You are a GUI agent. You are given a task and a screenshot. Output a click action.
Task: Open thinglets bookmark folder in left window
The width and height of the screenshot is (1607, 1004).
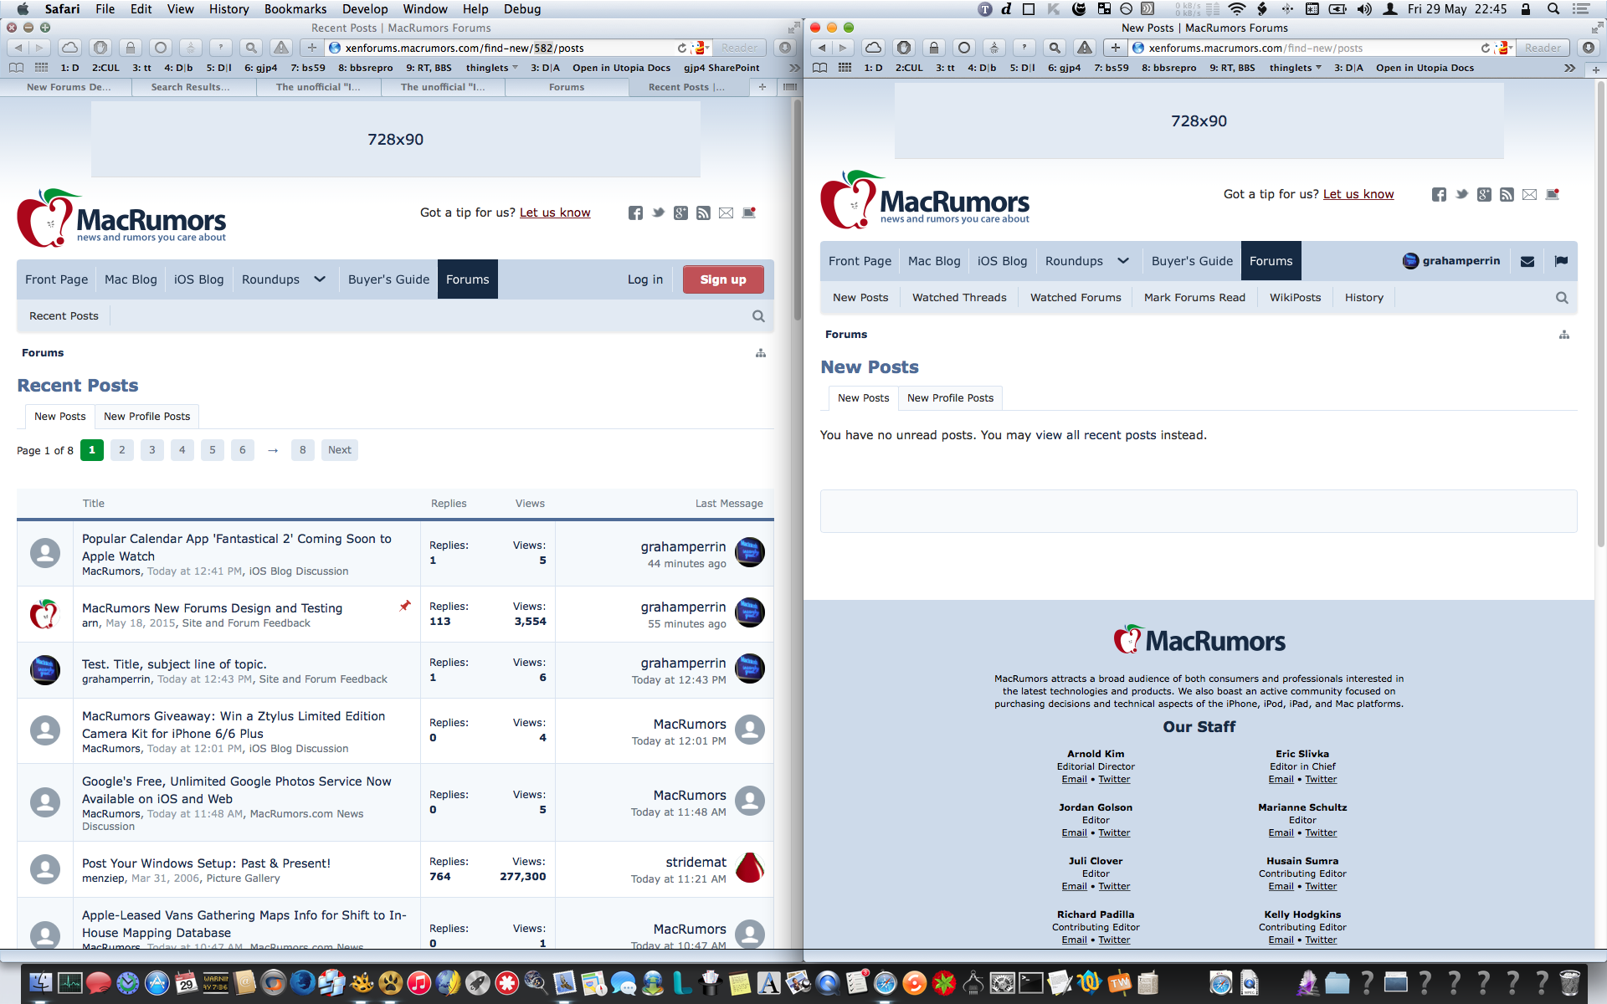tap(491, 68)
